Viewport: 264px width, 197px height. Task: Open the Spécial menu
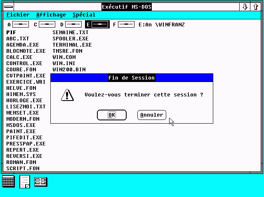(84, 15)
